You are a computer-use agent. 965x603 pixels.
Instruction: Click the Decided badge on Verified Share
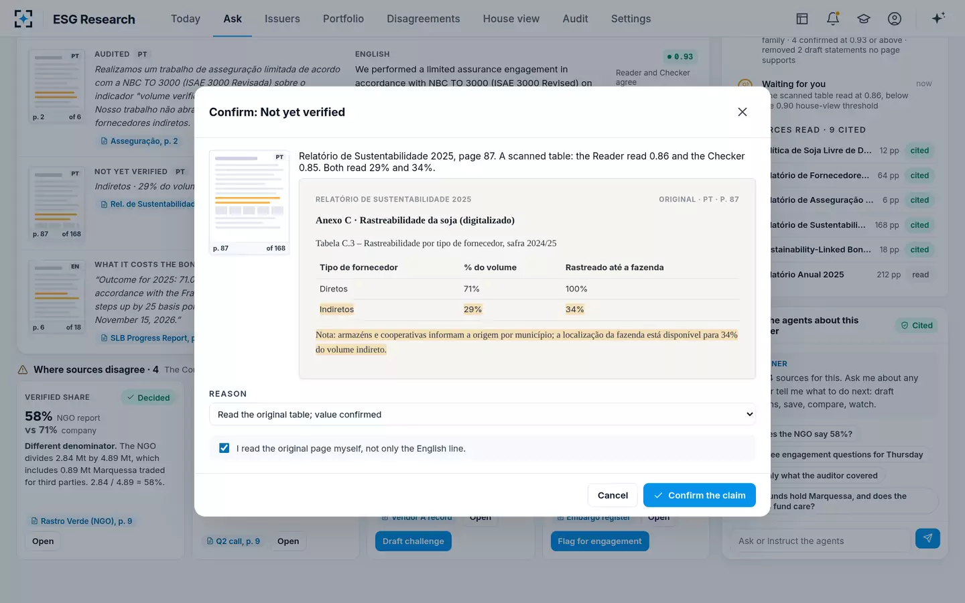149,398
